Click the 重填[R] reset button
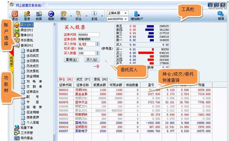Viewport: 229px width, 141px height. tap(71, 59)
